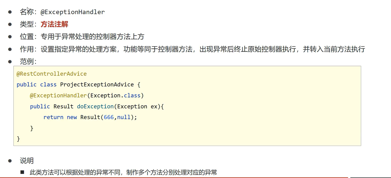Click the bullet dot before 类型

tap(10, 24)
